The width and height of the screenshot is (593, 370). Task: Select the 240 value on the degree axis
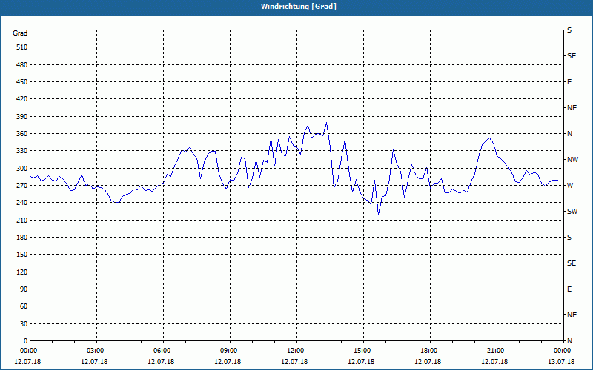click(x=22, y=203)
